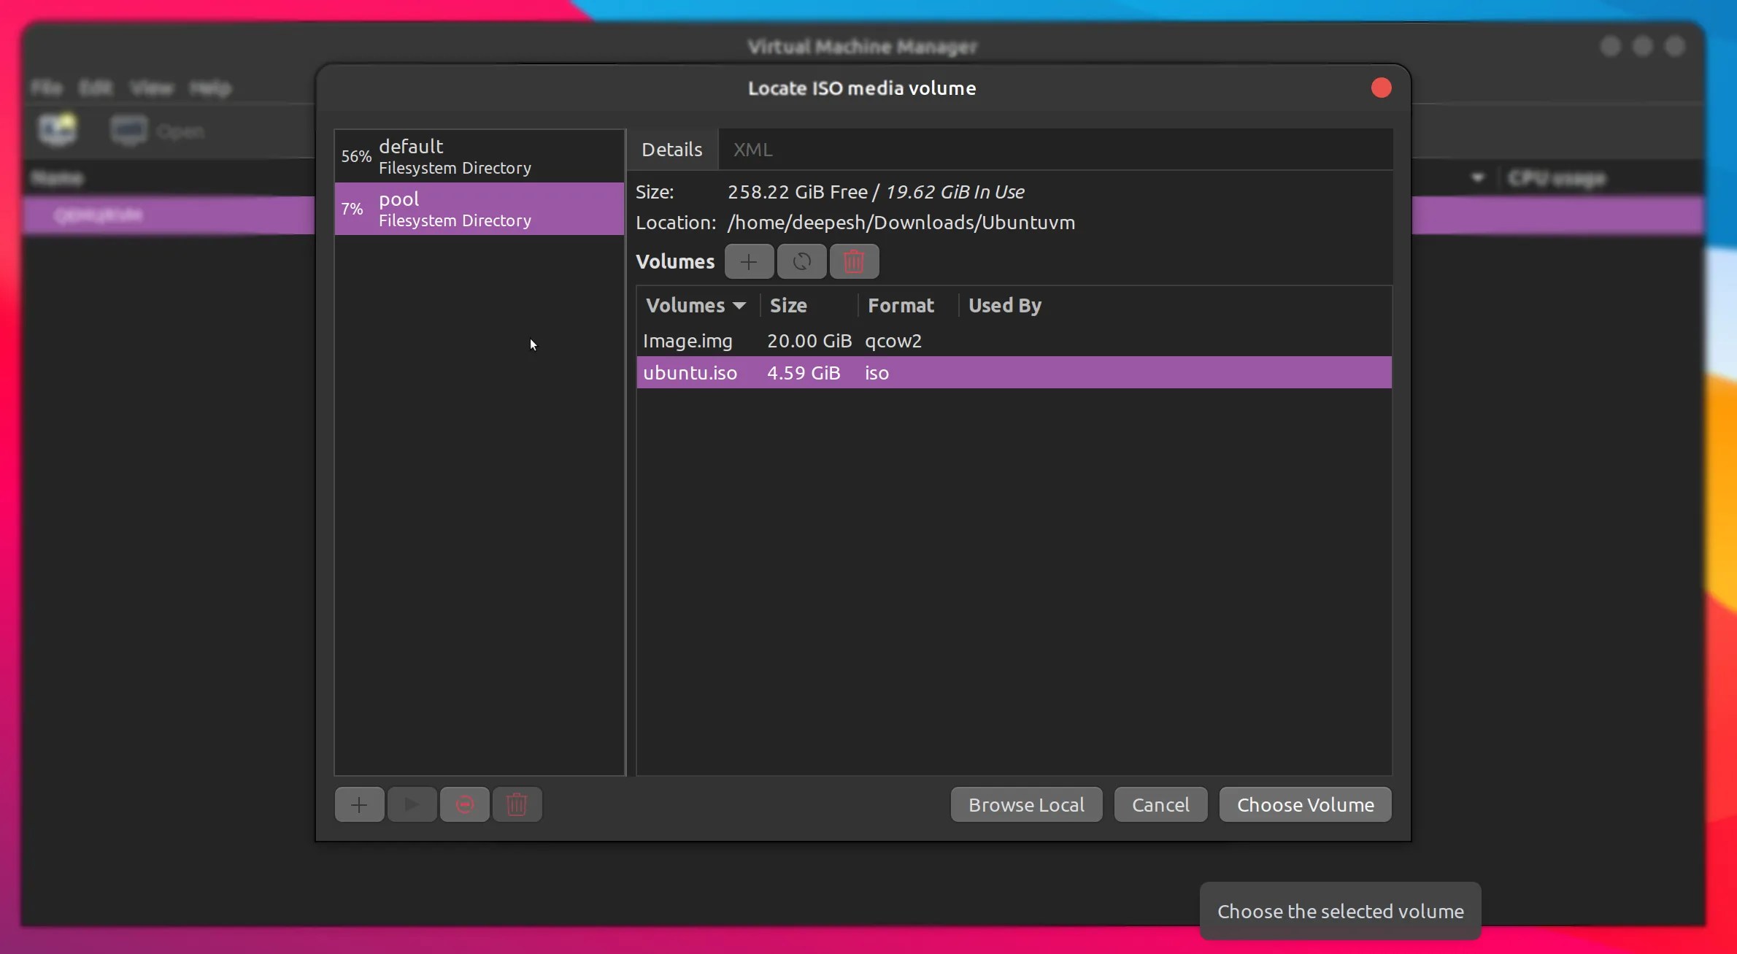The width and height of the screenshot is (1737, 954).
Task: Click the Size column header
Action: click(x=788, y=306)
